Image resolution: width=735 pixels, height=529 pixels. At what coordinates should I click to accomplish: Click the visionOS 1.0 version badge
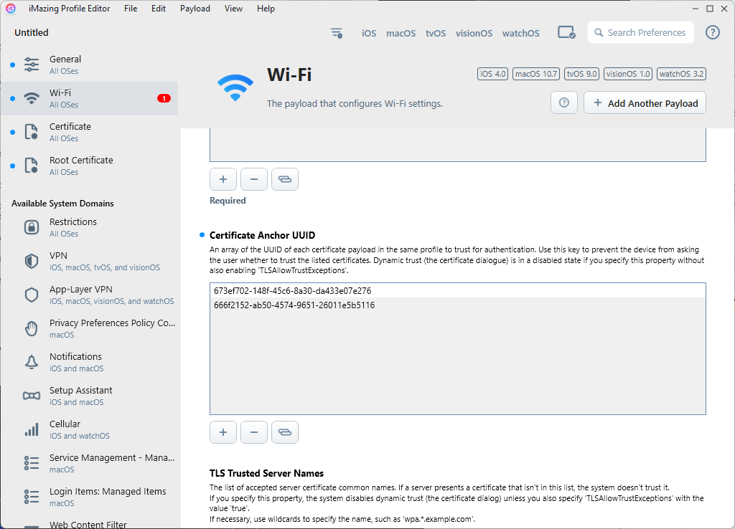(x=628, y=74)
